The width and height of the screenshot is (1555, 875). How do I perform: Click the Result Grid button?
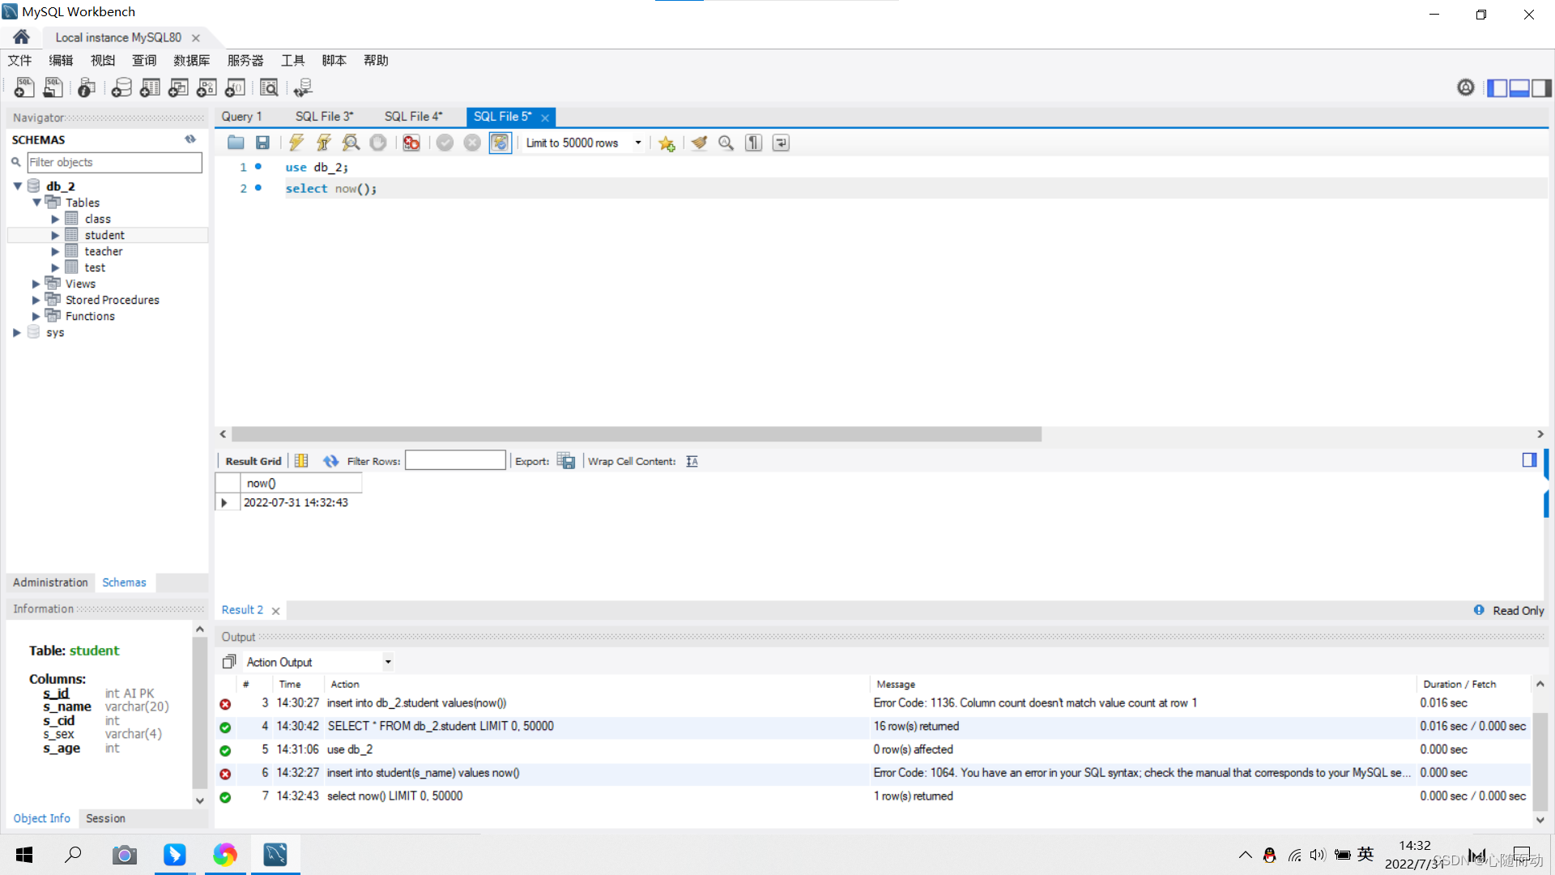coord(253,461)
